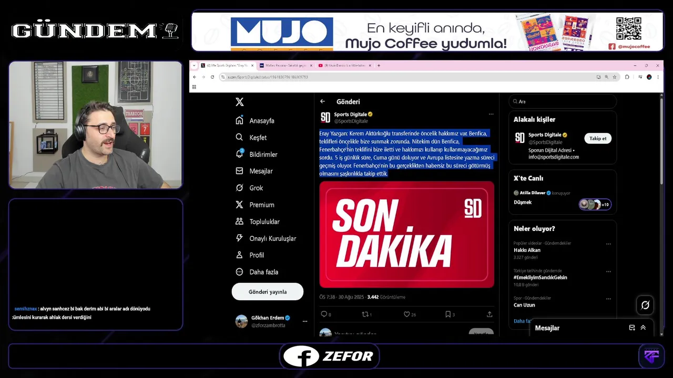The width and height of the screenshot is (673, 378).
Task: Open the Chrome three-dot menu
Action: pyautogui.click(x=658, y=77)
